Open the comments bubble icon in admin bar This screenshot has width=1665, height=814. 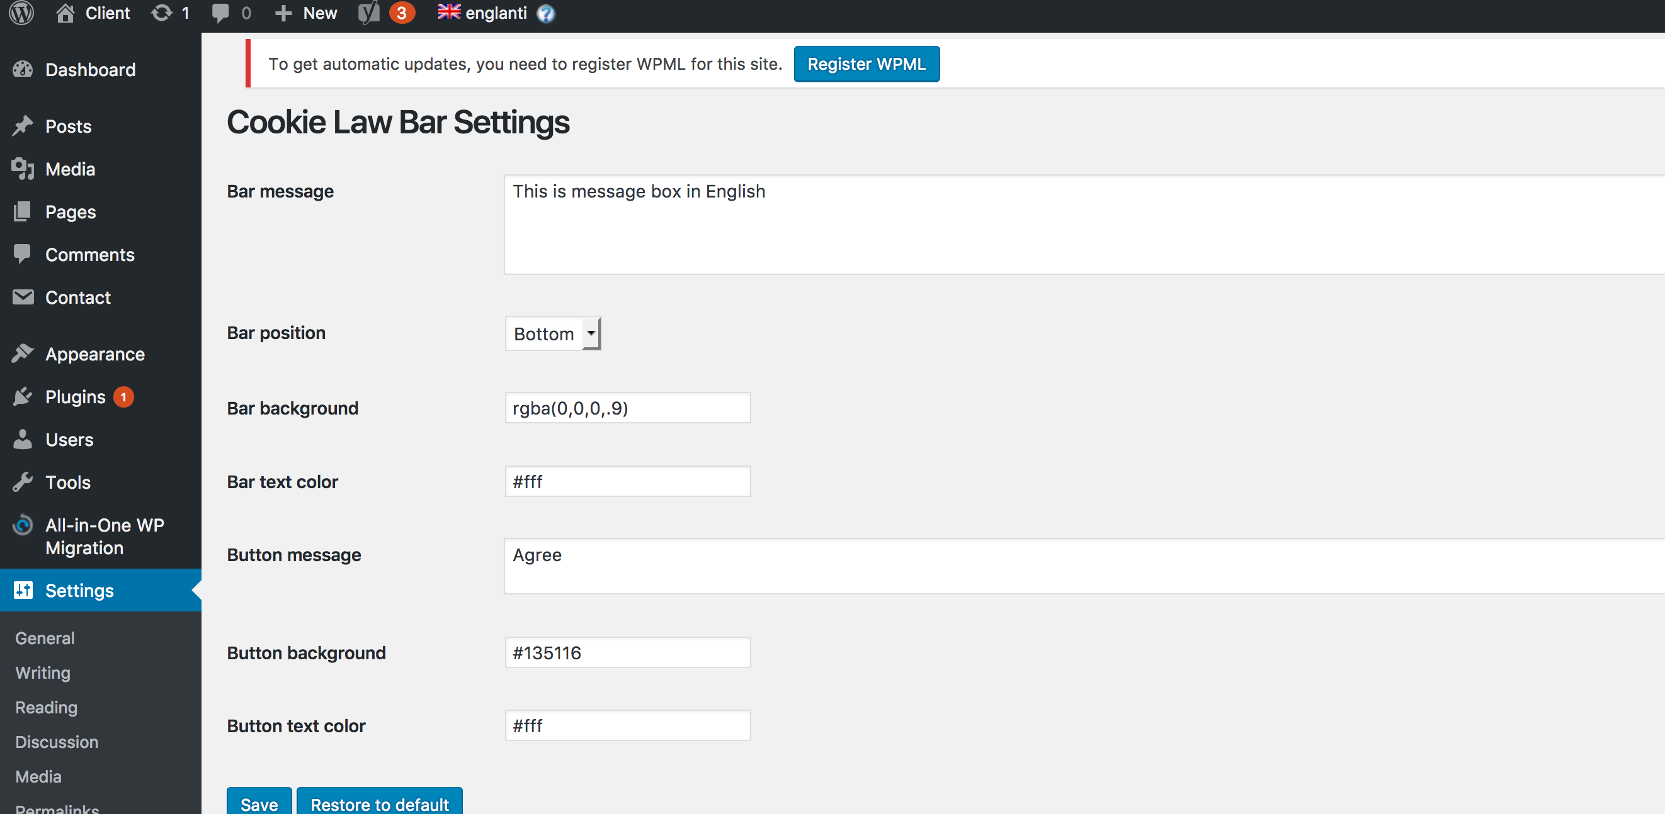[220, 13]
